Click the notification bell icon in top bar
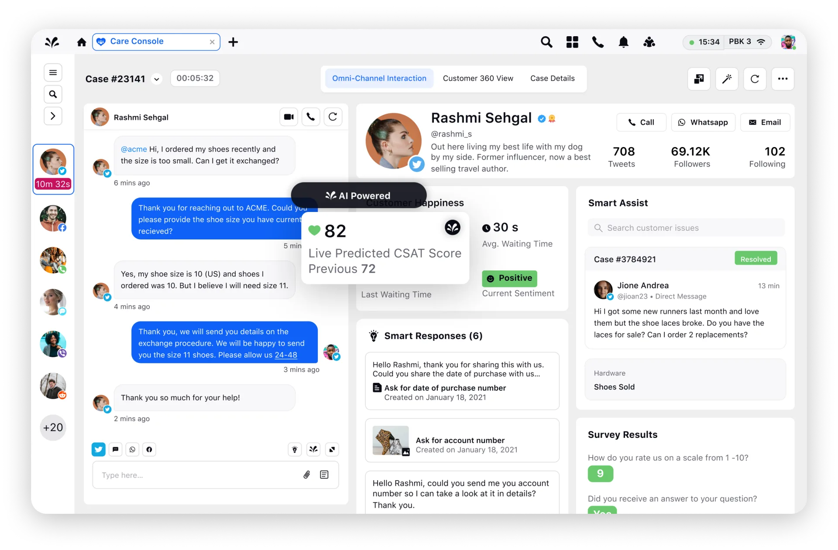This screenshot has width=838, height=550. pos(623,42)
